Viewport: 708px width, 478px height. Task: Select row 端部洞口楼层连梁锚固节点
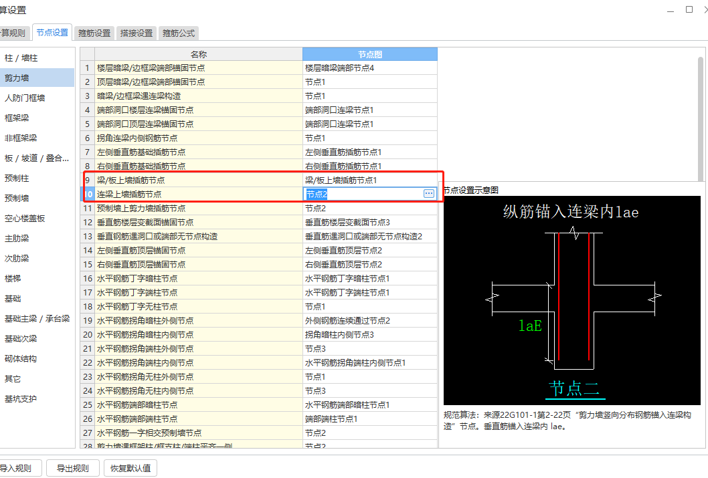click(x=198, y=110)
